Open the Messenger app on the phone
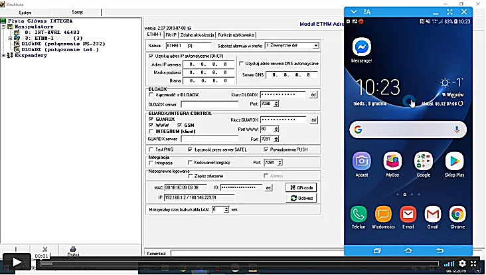486x275 pixels. coord(361,47)
